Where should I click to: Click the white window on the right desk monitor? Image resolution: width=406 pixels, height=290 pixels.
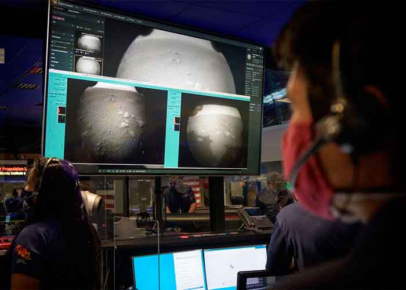point(235,266)
